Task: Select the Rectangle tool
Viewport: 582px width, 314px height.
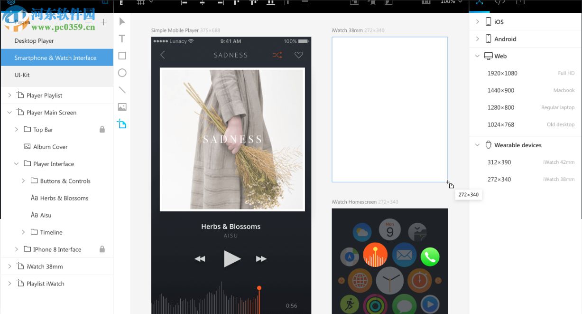Action: pos(122,56)
